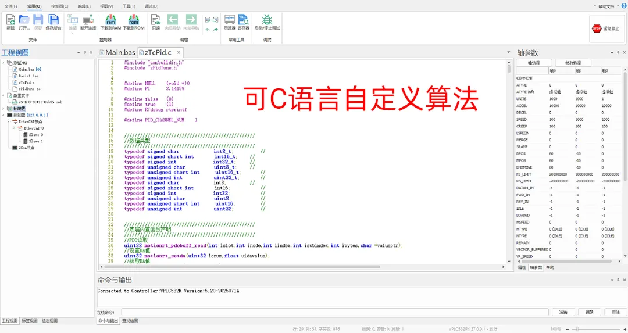Click the 在线命令 input field

(334, 312)
